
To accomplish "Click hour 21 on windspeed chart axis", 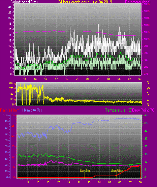I will [77, 79].
